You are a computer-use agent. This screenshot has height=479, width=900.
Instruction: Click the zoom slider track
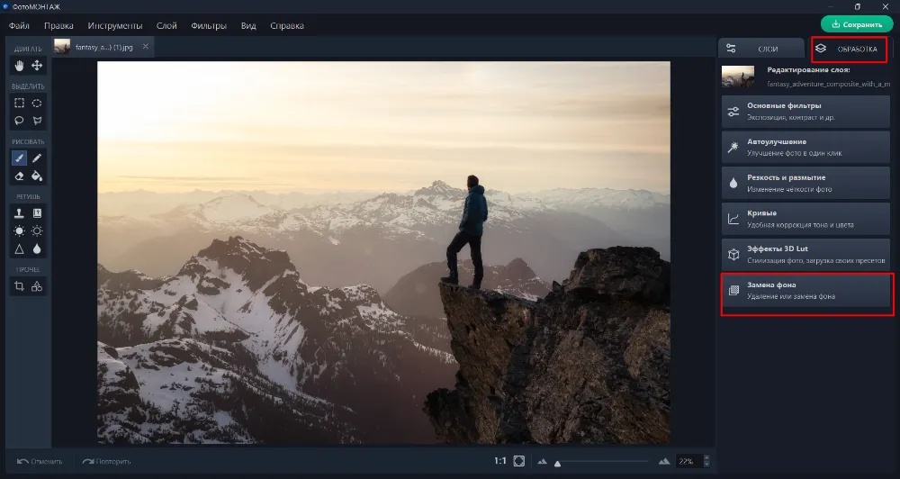pos(603,462)
